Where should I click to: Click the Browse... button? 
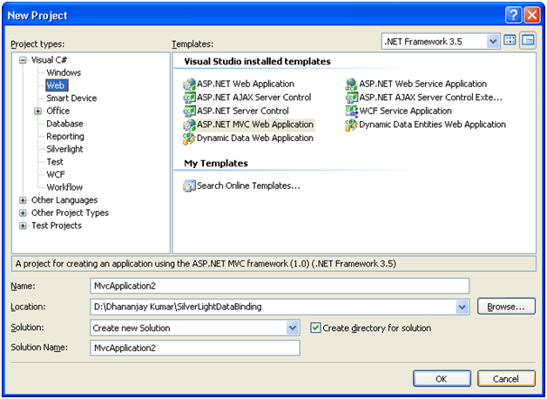coord(506,307)
